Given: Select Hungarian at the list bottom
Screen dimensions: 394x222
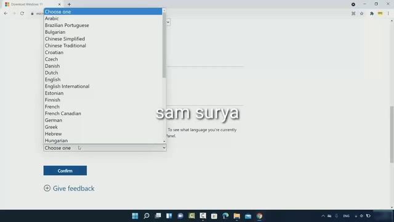Looking at the screenshot, I should tap(103, 141).
